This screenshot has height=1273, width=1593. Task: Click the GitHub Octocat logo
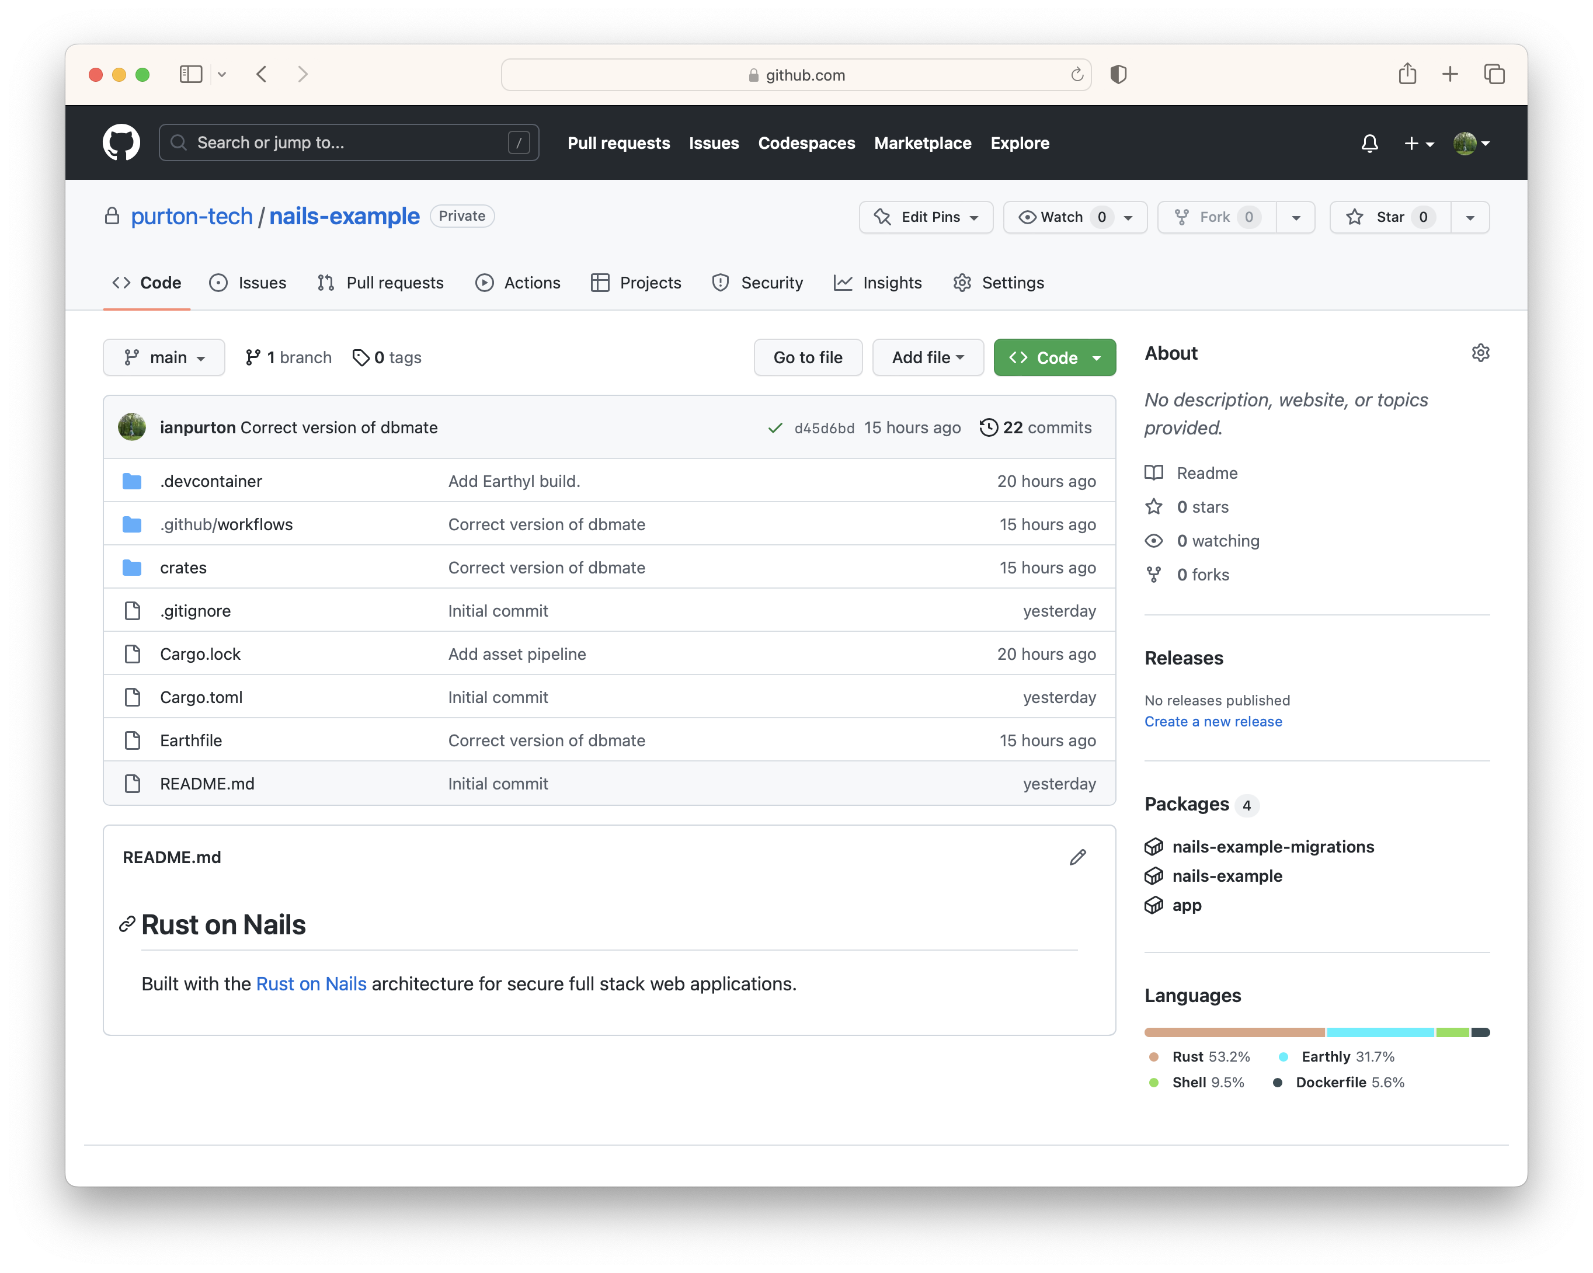[121, 142]
